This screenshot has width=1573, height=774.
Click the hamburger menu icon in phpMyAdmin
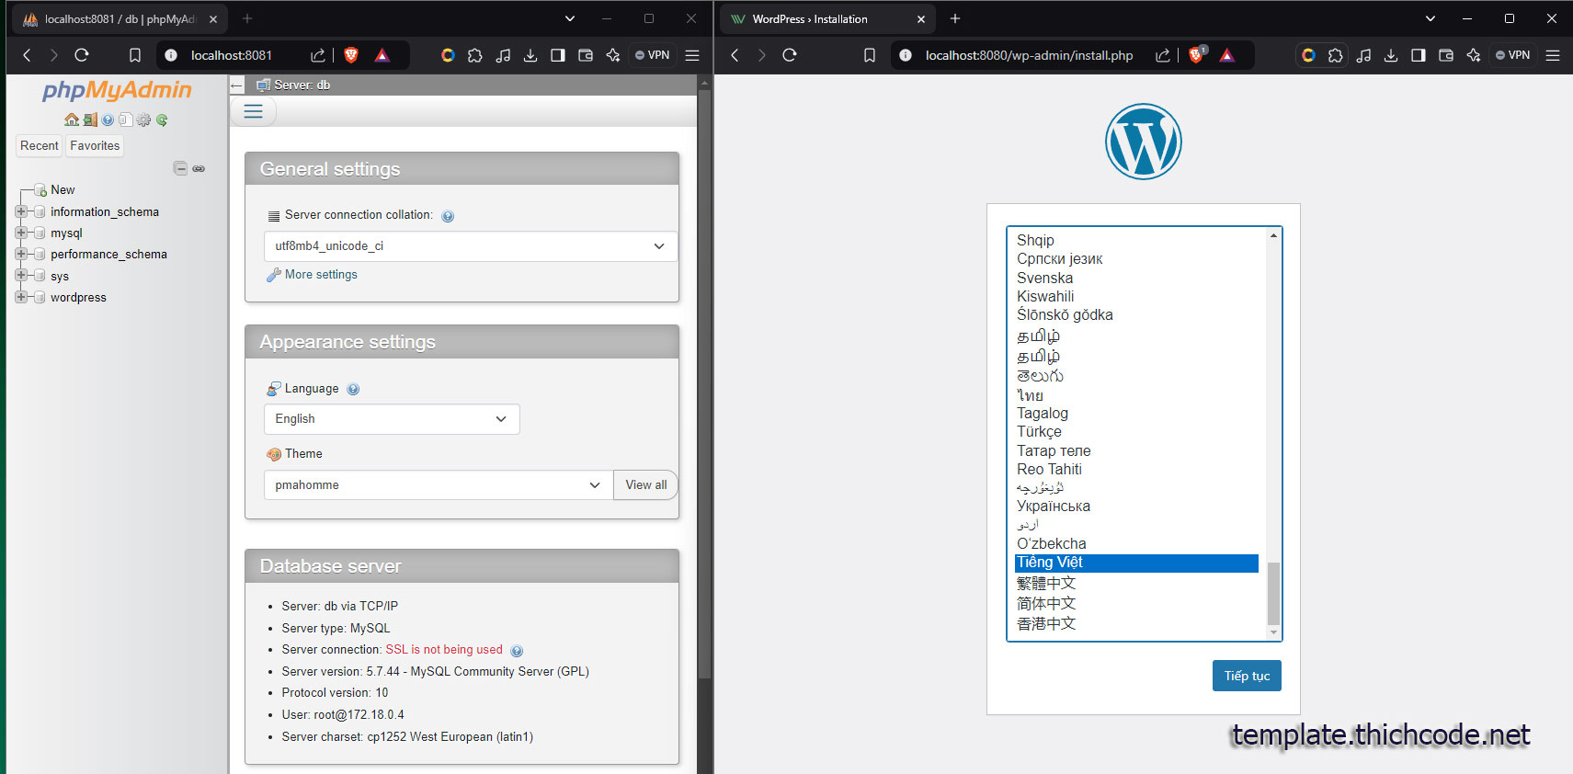coord(254,111)
